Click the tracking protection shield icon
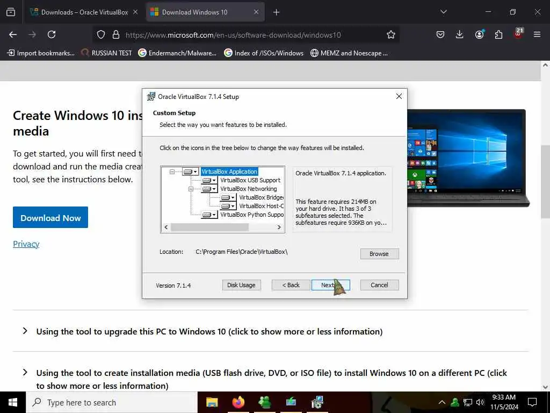Screen dimensions: 550x413 [101, 34]
